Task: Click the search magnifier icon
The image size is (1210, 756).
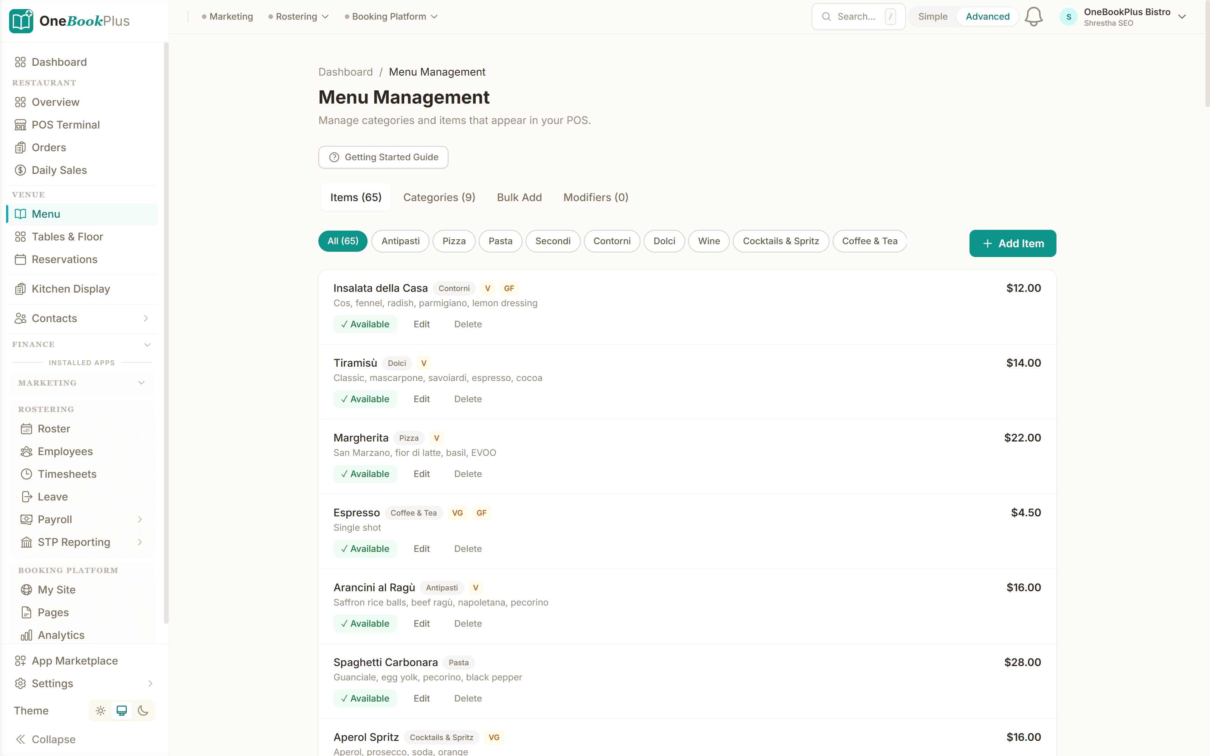Action: 827,17
